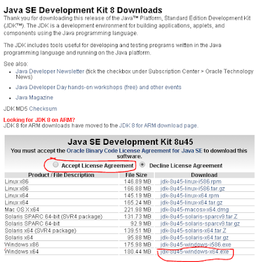Click Solaris SPARC 64-bit (SVR4 package) text

54,217
